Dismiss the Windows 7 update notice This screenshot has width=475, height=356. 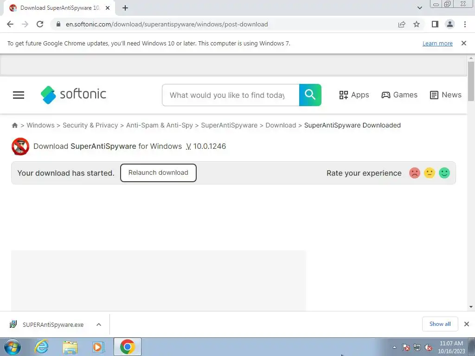(x=464, y=43)
